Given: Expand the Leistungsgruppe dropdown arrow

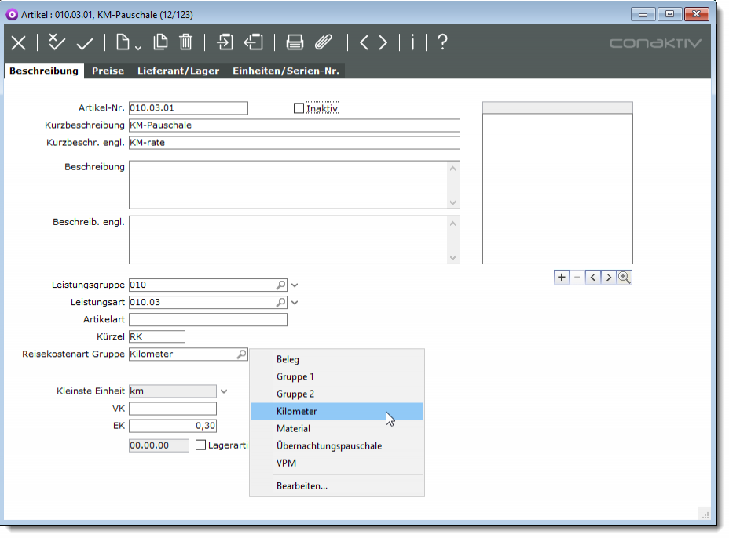Looking at the screenshot, I should pyautogui.click(x=295, y=285).
